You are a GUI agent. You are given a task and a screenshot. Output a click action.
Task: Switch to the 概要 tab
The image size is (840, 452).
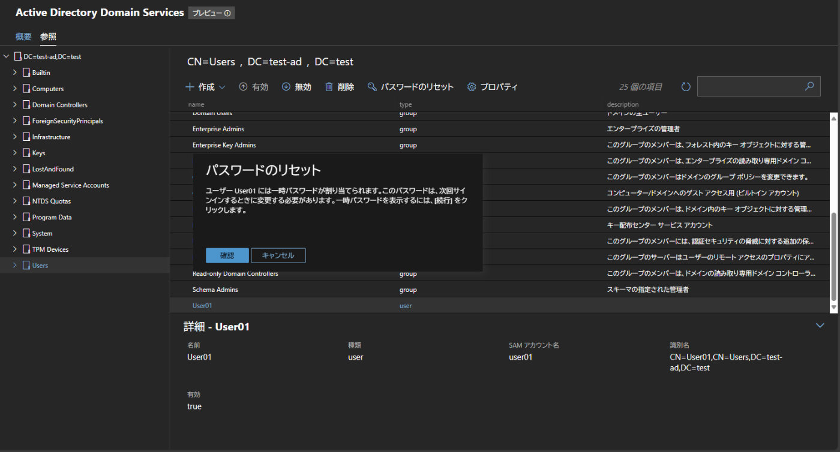[23, 37]
